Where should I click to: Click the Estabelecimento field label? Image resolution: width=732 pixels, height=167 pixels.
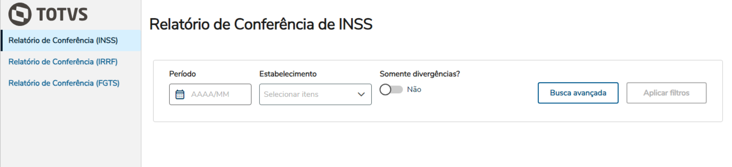pos(288,74)
